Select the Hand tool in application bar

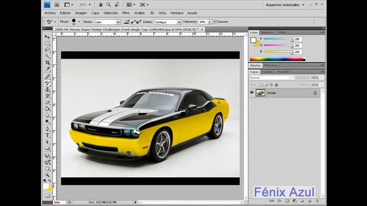point(101,5)
